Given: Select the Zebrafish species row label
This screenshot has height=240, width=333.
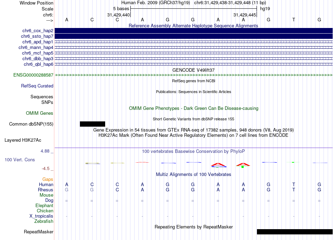Looking at the screenshot, I should [x=44, y=221].
